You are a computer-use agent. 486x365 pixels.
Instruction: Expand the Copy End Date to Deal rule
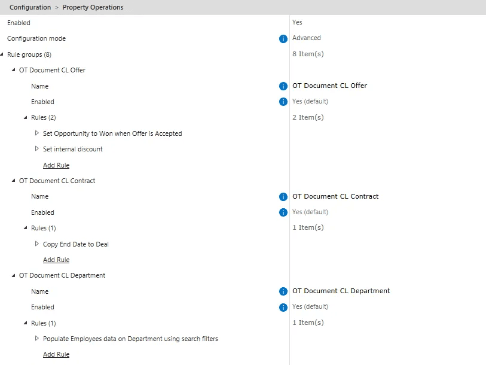(37, 244)
